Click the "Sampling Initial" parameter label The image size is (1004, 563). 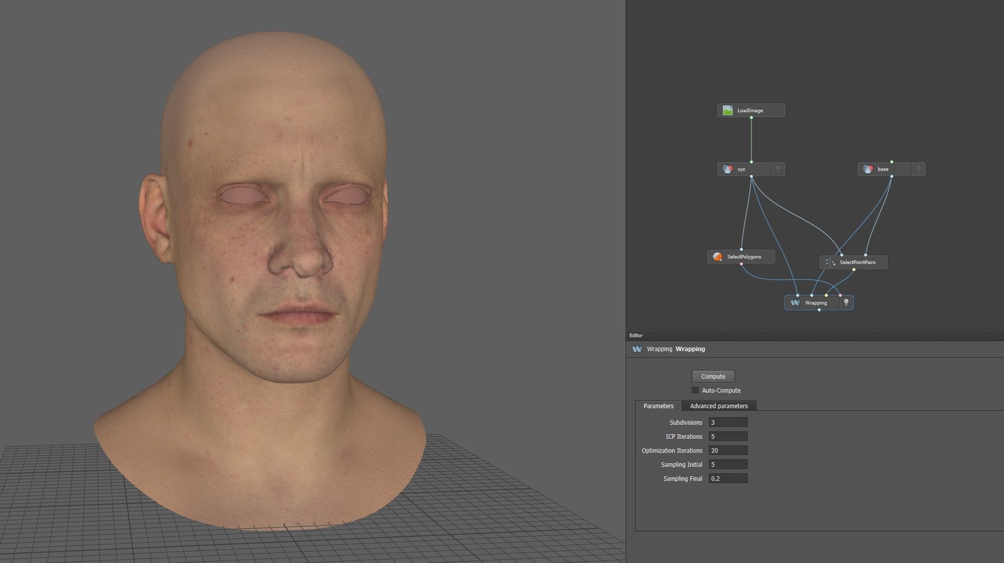(x=681, y=465)
